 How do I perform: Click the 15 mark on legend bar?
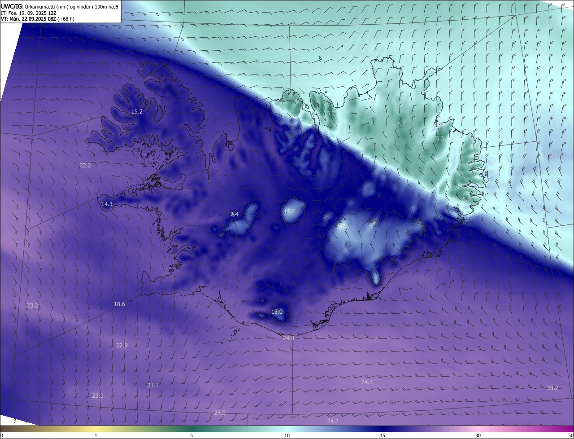pos(383,435)
